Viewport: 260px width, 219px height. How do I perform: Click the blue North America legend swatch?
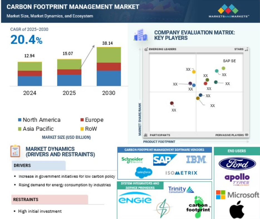click(19, 120)
